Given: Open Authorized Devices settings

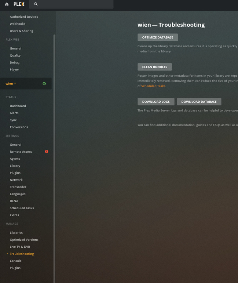Looking at the screenshot, I should click(x=24, y=17).
